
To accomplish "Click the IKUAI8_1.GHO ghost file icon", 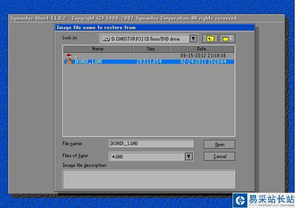I will pyautogui.click(x=69, y=61).
